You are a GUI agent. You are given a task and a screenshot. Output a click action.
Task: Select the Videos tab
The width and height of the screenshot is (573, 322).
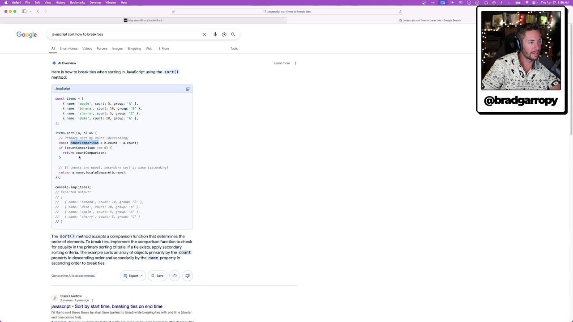tap(87, 49)
